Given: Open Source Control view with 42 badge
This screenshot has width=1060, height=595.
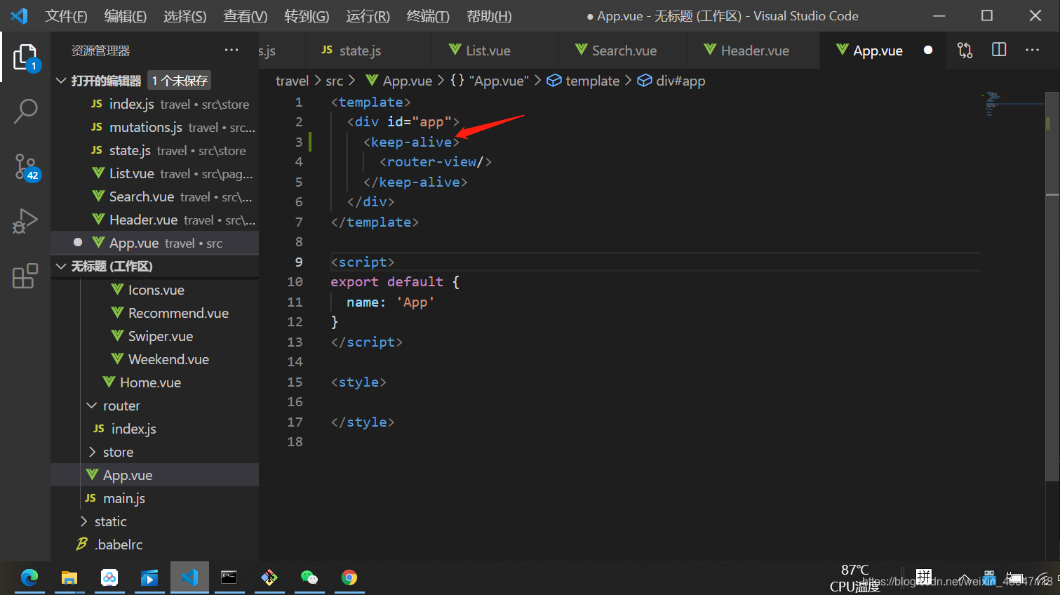Looking at the screenshot, I should 25,167.
